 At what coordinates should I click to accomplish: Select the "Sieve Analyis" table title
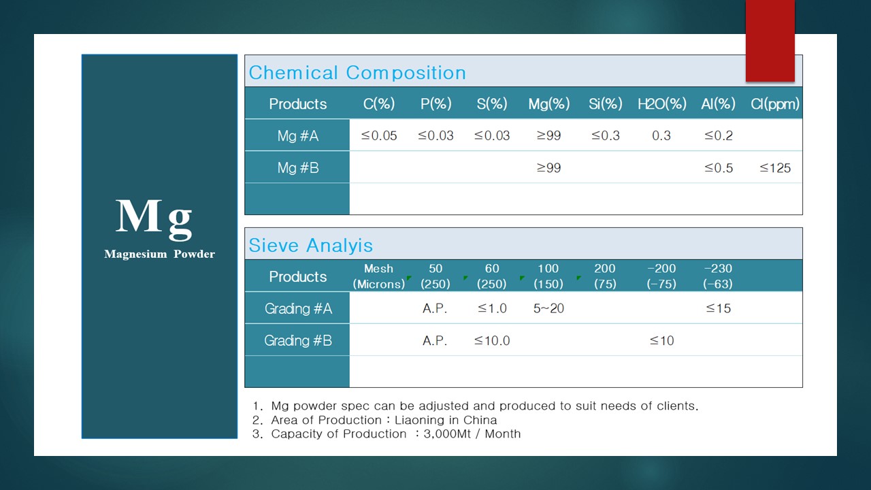click(310, 245)
